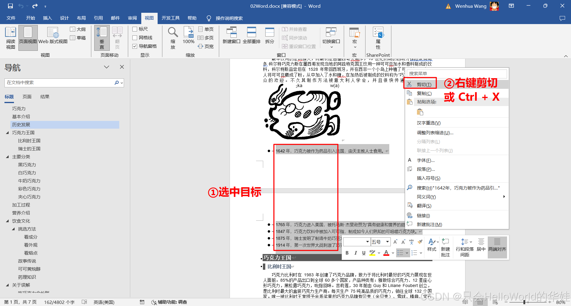Image resolution: width=571 pixels, height=306 pixels.
Task: Open the 审阅 ribbon tab
Action: tap(132, 18)
